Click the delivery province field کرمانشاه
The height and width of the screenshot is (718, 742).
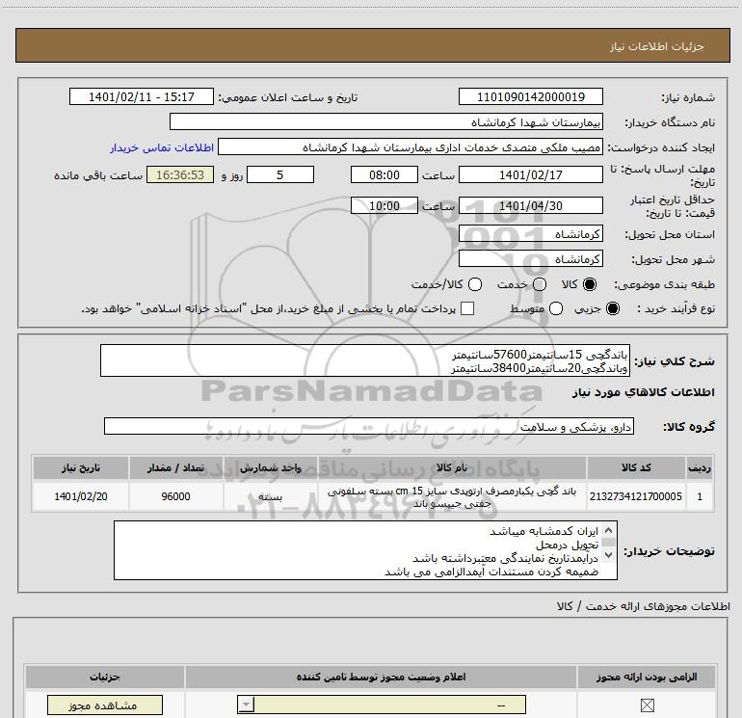530,233
